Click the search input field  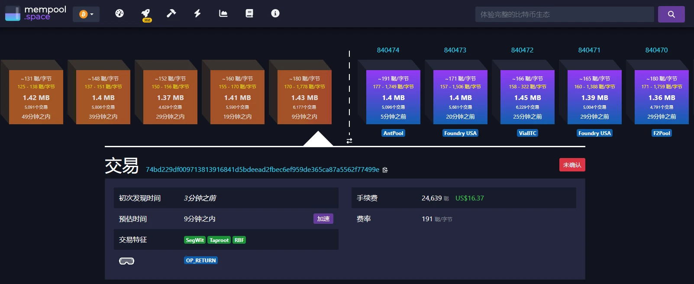564,14
